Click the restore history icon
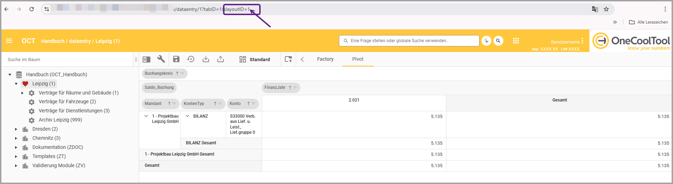The image size is (673, 184). pyautogui.click(x=191, y=59)
